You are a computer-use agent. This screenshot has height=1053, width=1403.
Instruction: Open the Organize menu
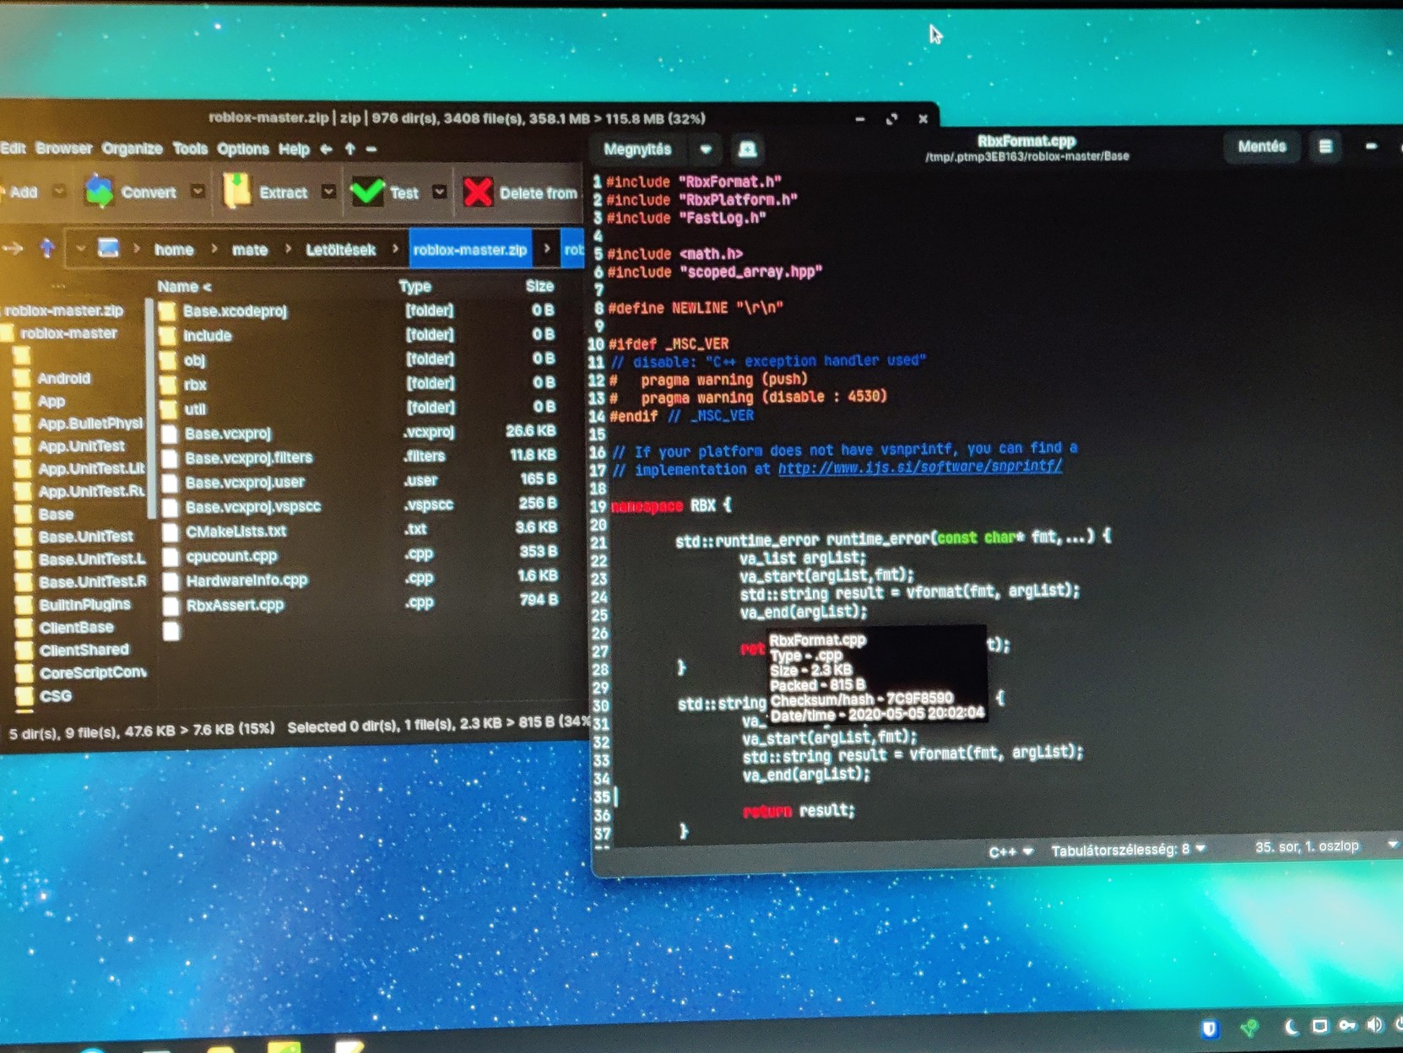[132, 148]
